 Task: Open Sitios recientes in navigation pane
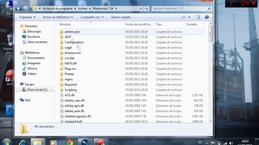coord(37,42)
